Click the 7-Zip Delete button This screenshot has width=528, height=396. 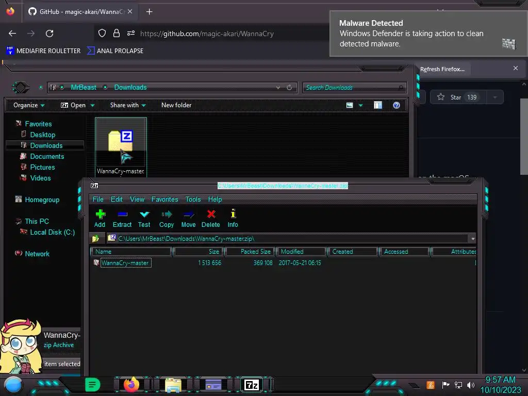[x=211, y=219]
